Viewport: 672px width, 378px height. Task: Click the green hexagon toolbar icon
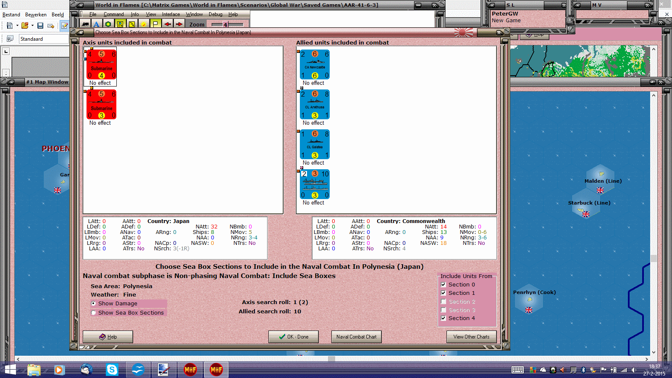(x=108, y=24)
